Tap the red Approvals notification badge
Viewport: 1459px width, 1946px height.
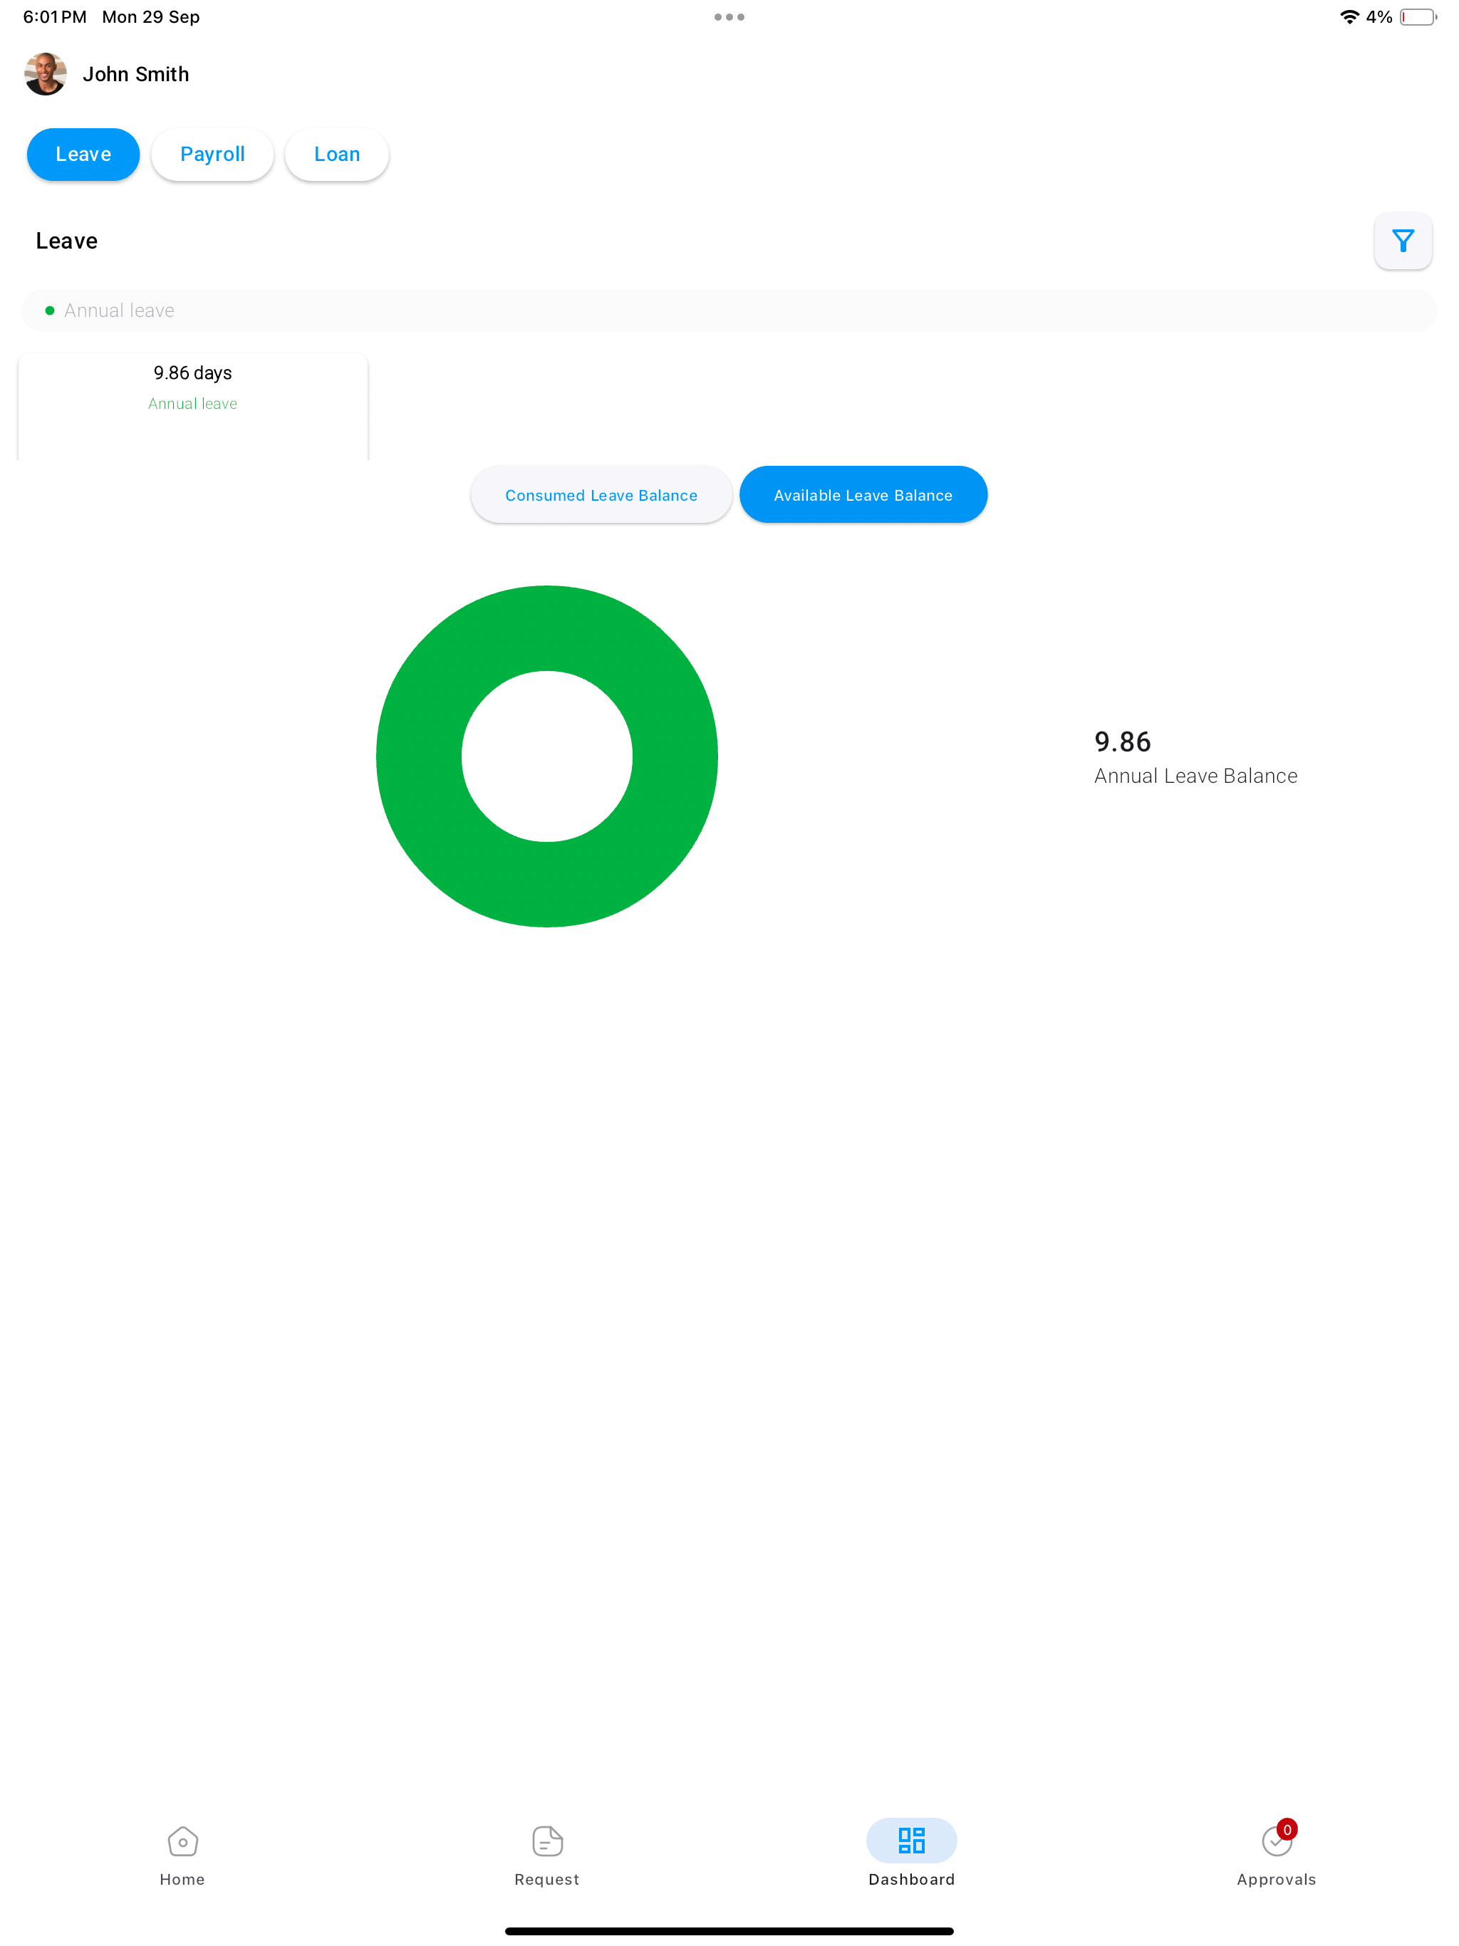pos(1287,1829)
